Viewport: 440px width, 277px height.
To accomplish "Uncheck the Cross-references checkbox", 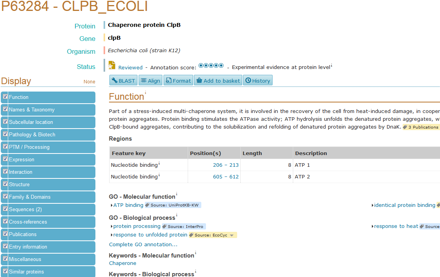I will pos(5,221).
